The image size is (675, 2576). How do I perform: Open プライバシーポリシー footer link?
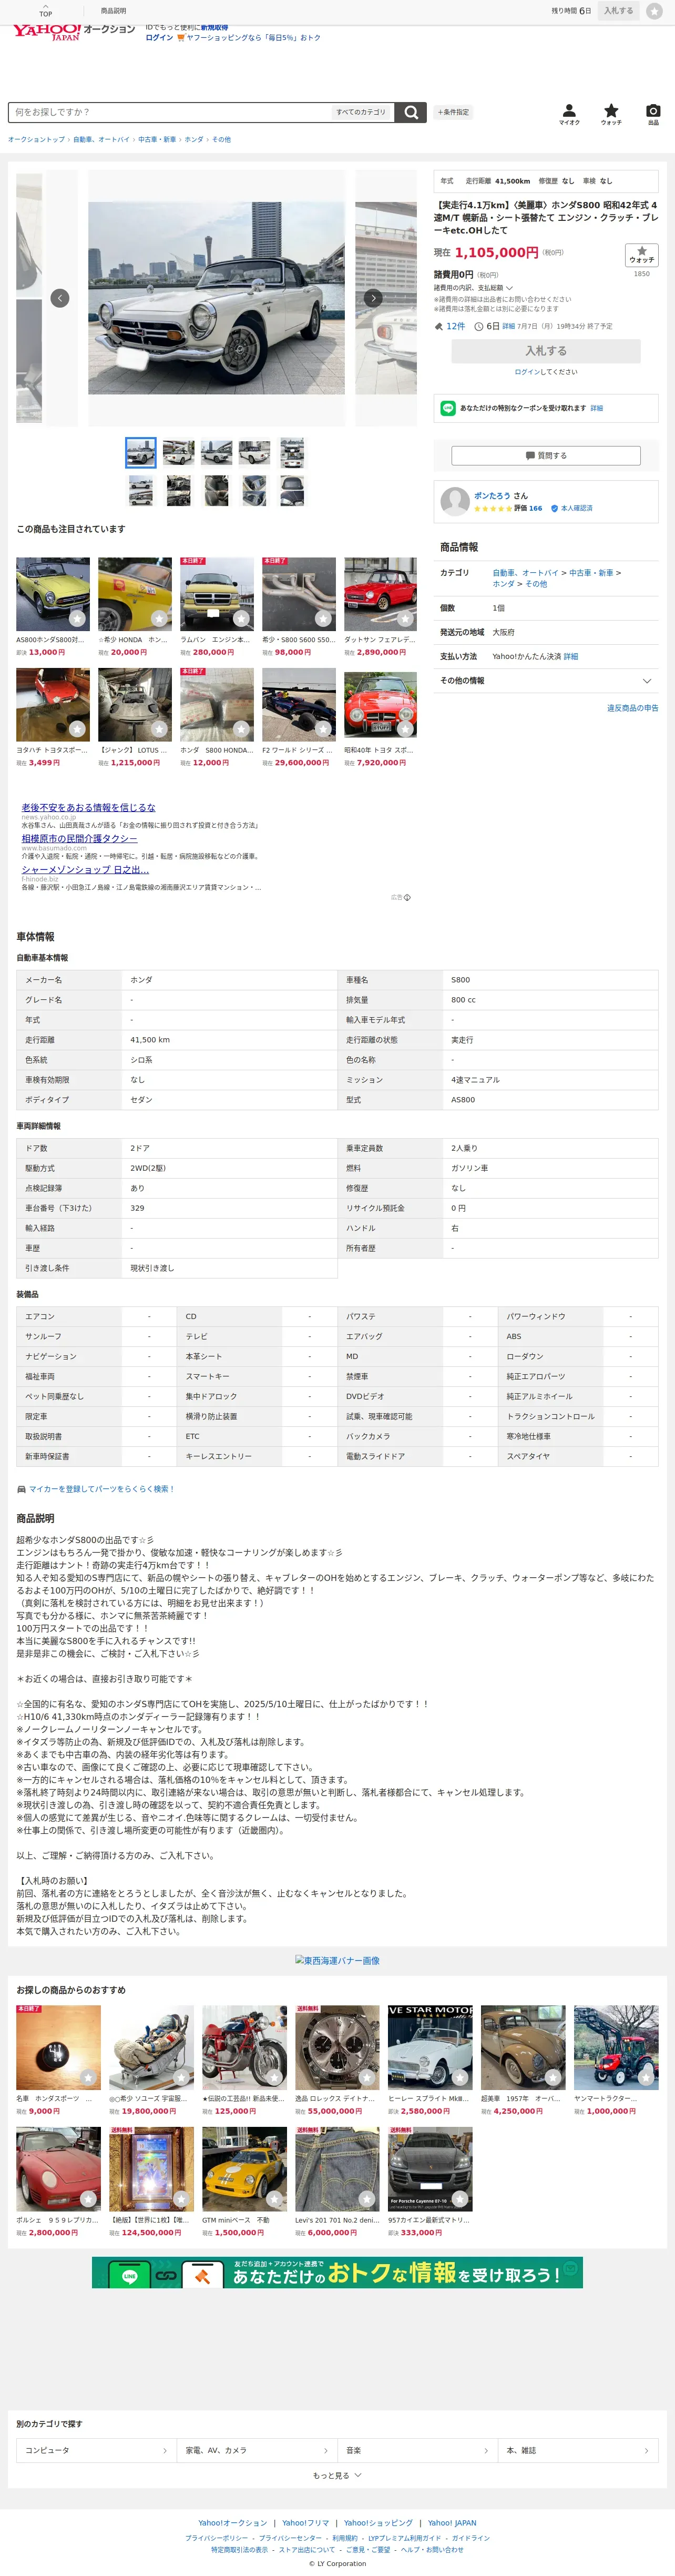coord(216,2538)
